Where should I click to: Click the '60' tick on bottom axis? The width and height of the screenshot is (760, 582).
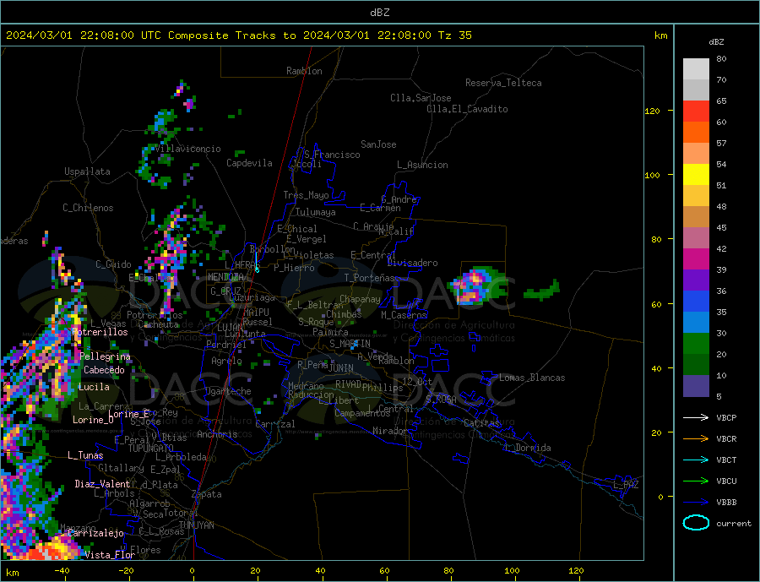click(384, 571)
